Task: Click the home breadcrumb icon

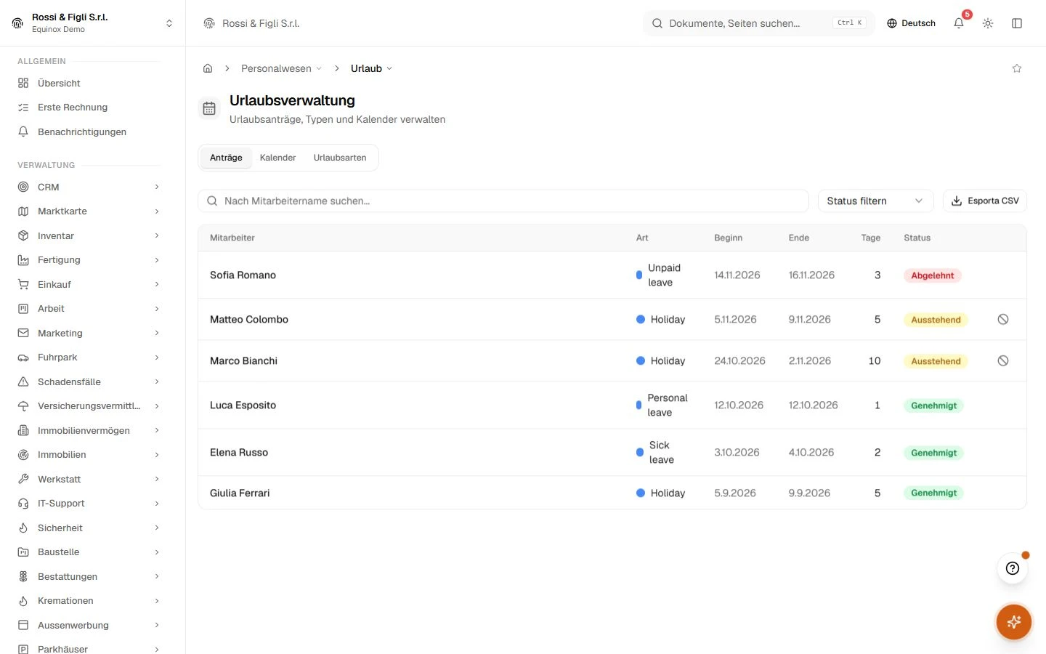Action: coord(208,68)
